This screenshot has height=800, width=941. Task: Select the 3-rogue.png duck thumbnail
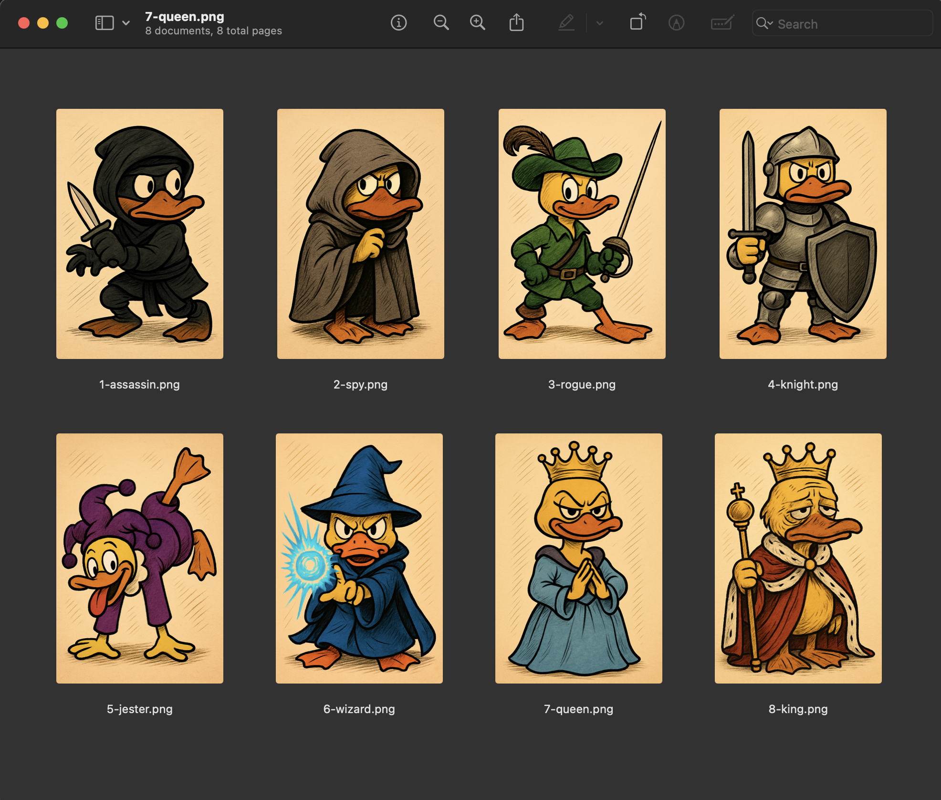tap(582, 233)
